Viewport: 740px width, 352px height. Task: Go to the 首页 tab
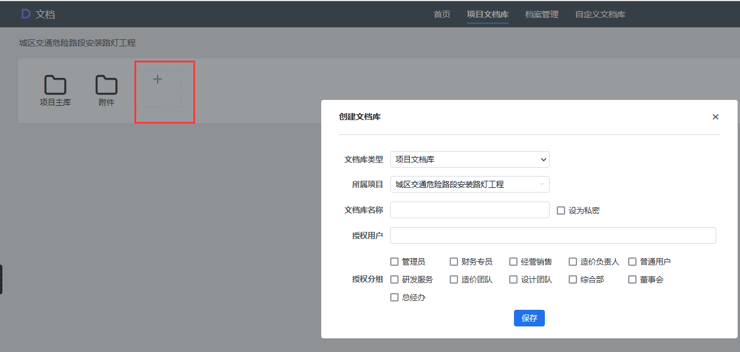(x=442, y=14)
